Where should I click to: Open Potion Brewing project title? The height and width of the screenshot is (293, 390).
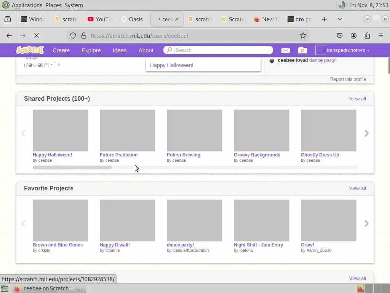click(x=184, y=155)
